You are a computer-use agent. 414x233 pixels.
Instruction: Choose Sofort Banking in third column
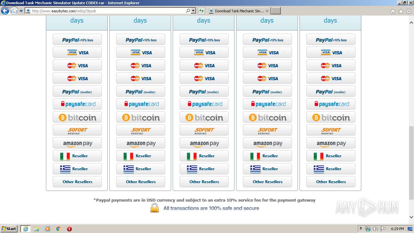(204, 130)
